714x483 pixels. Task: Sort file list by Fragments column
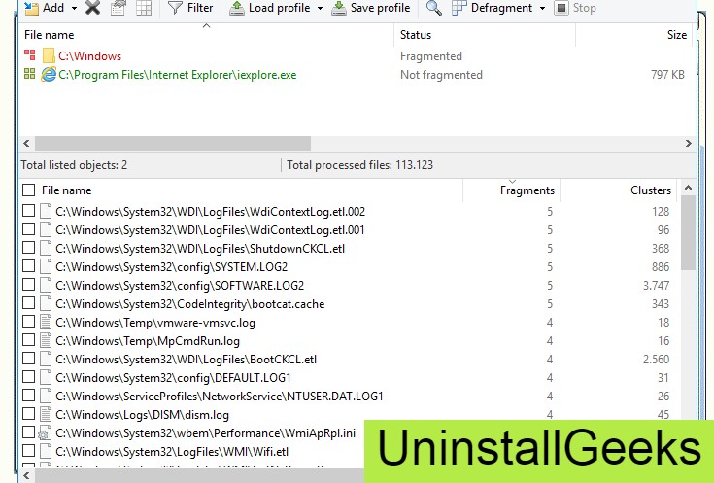(527, 190)
